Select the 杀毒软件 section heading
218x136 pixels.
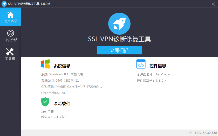click(x=62, y=104)
